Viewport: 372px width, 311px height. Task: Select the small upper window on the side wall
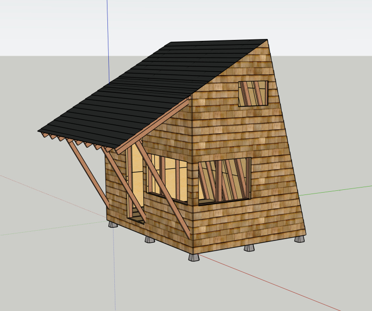click(253, 94)
